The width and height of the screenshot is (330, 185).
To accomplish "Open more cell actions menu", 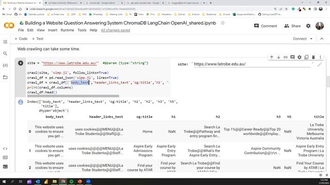I will tap(320, 57).
